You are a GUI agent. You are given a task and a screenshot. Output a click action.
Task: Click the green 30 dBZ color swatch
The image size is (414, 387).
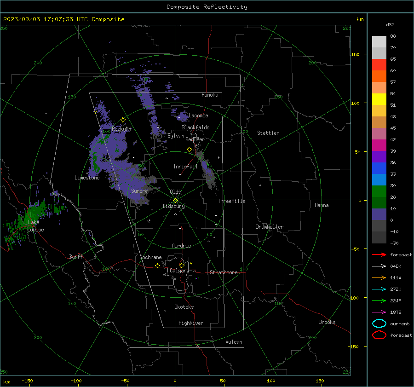[x=379, y=191]
